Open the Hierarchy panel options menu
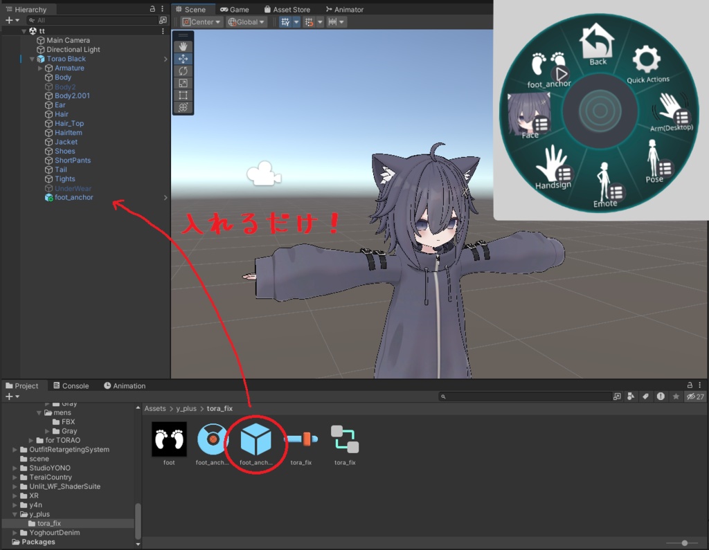 [162, 9]
